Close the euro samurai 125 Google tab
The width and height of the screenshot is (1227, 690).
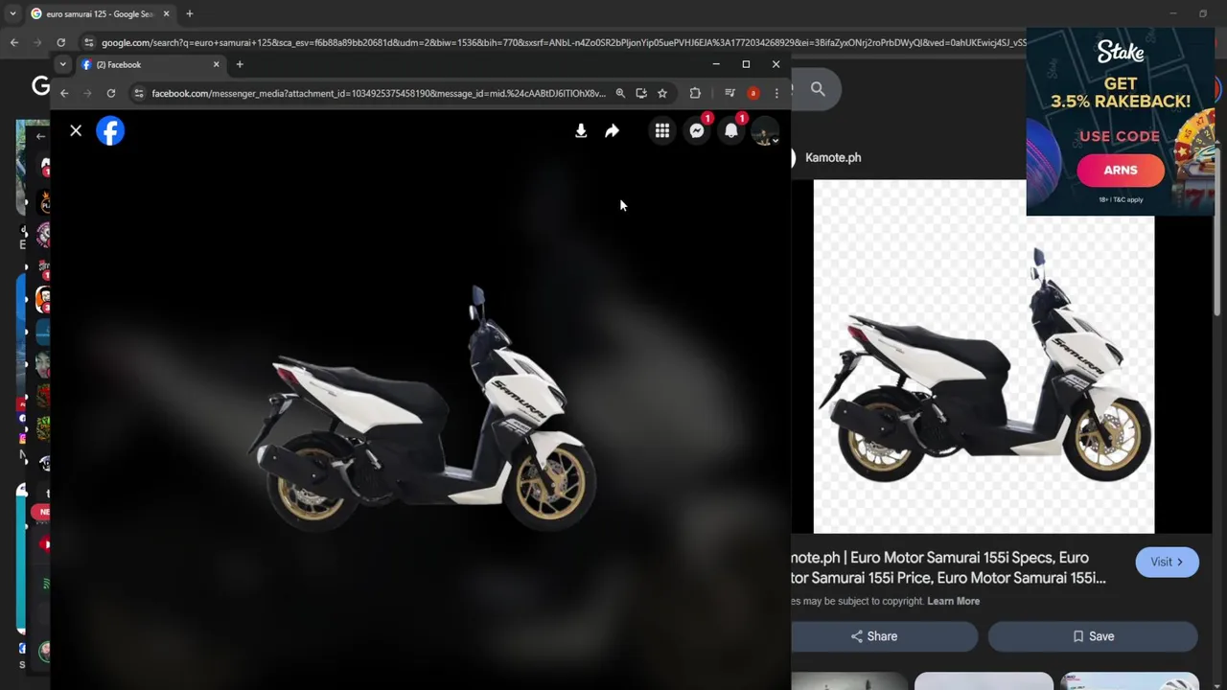coord(166,13)
